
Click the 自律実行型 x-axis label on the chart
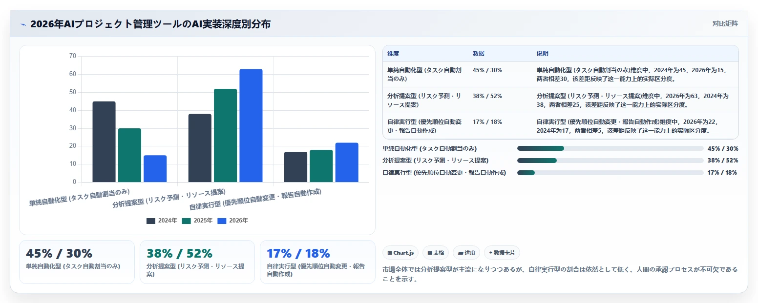coord(255,199)
